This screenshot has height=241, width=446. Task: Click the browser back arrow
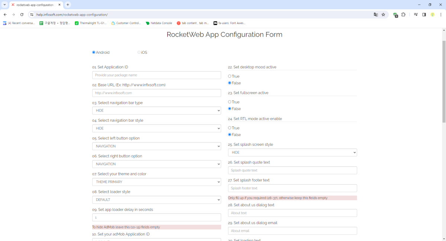click(5, 14)
